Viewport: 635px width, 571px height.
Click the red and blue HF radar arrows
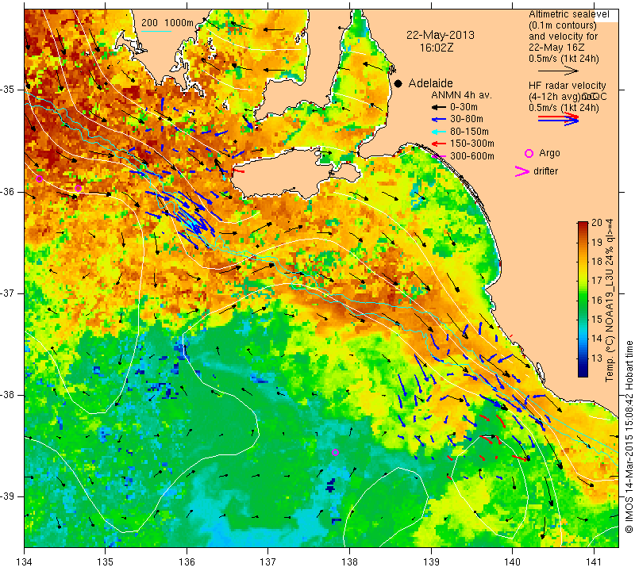coord(559,119)
